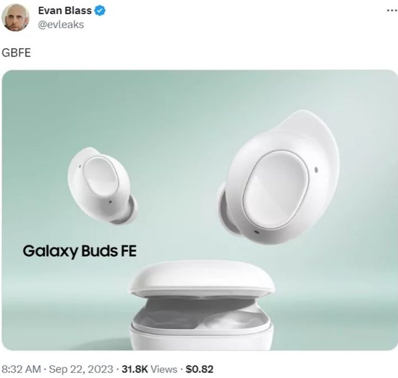
Task: Click the $0.82 earnings label
Action: tap(199, 369)
